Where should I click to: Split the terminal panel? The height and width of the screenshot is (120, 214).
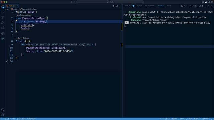tap(200, 6)
